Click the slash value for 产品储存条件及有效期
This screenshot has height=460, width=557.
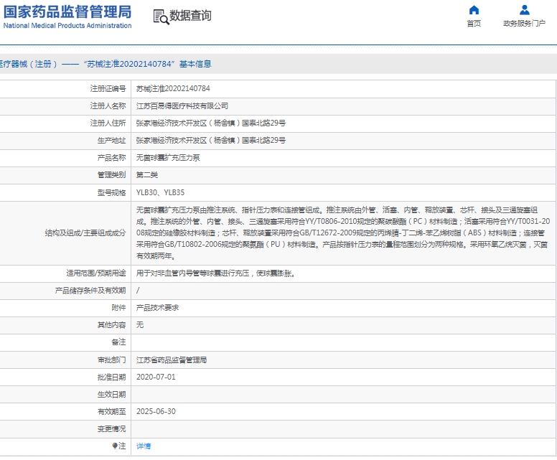coord(138,291)
